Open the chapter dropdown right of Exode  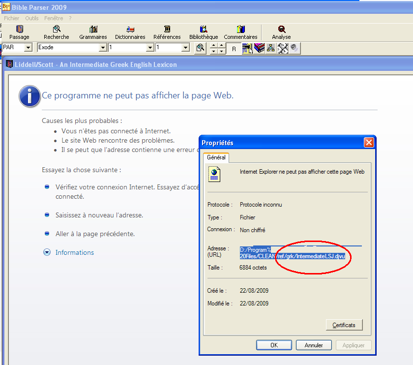click(150, 48)
